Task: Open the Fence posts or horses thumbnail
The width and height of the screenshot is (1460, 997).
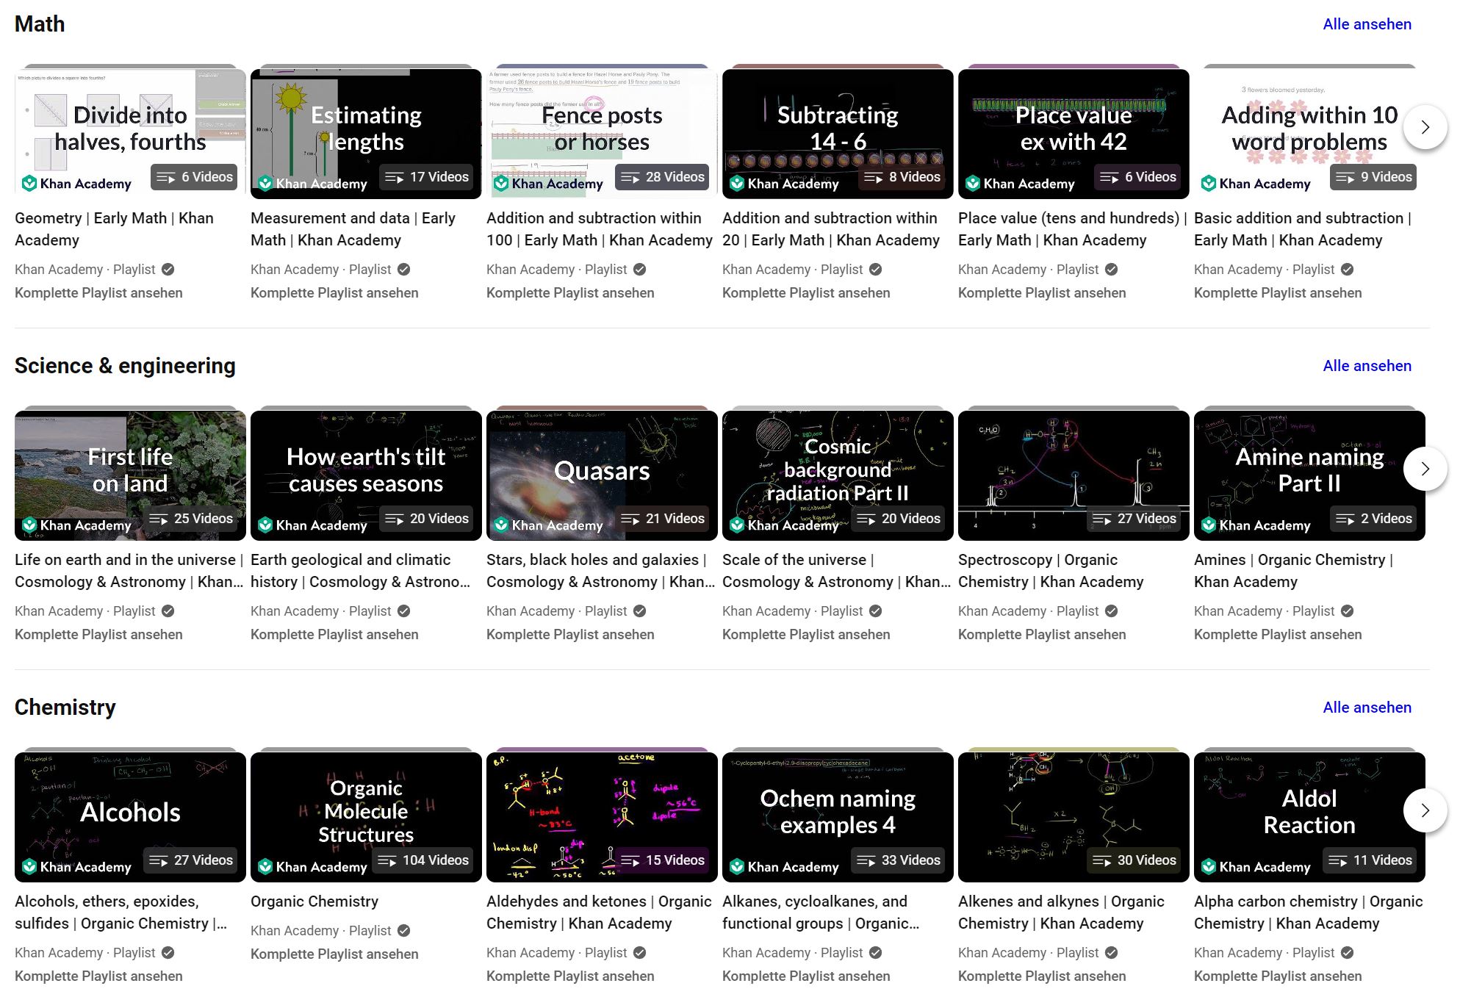Action: pos(602,134)
